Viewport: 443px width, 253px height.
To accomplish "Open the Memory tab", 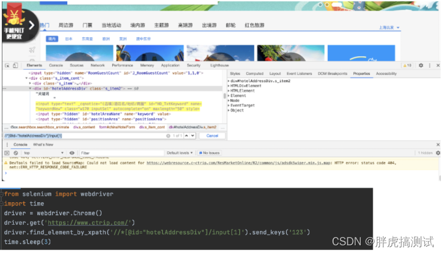I will [x=147, y=65].
